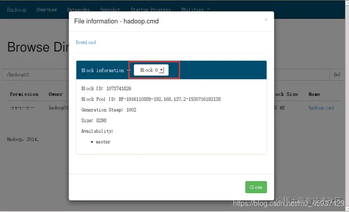Select Generation Stamp 1002 text

[x=109, y=110]
